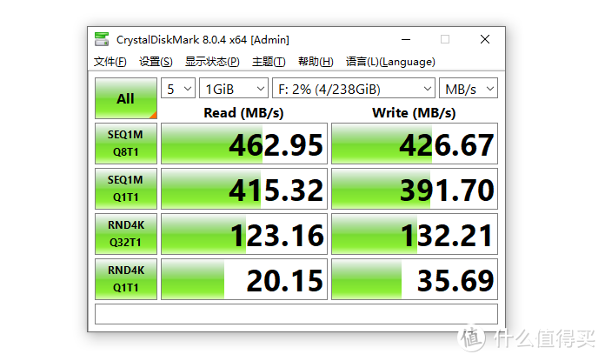Viewport: 605px width, 361px height.
Task: Click the Read (MB/s) column header
Action: (x=243, y=113)
